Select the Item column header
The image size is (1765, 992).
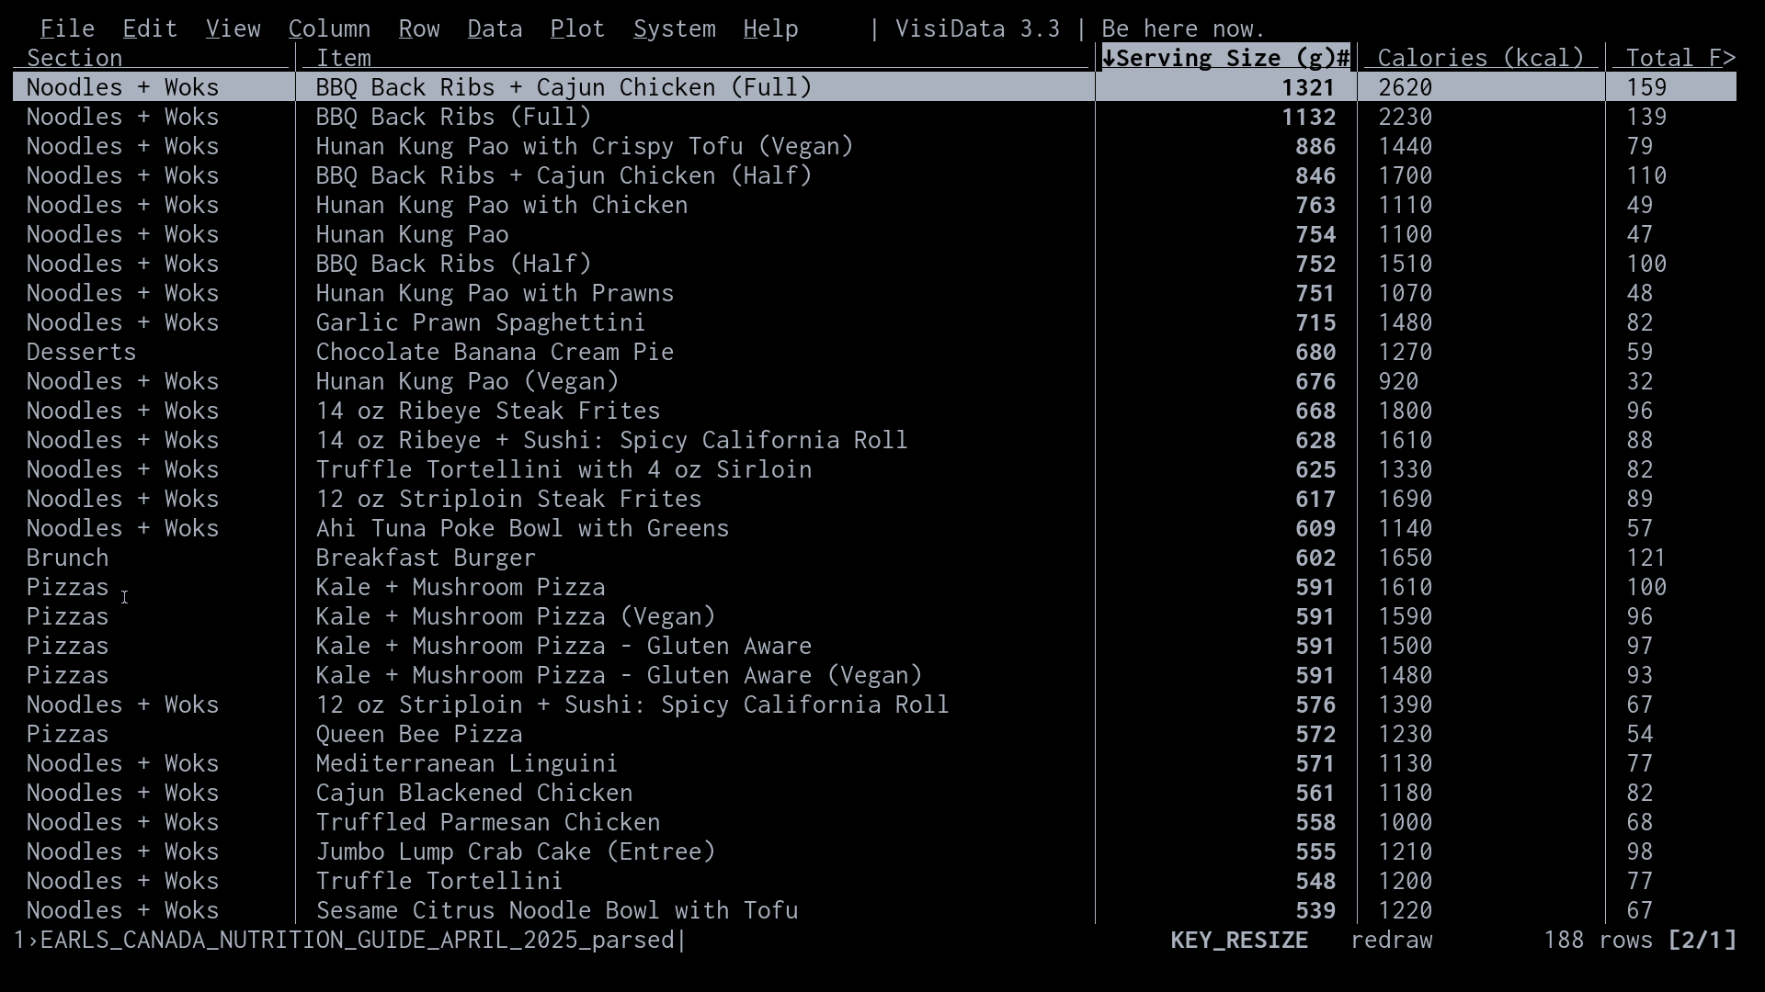click(x=344, y=58)
